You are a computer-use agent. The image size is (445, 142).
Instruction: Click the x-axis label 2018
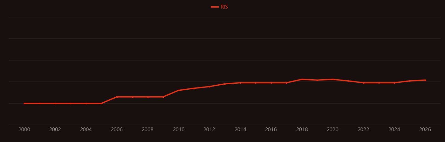(x=302, y=130)
